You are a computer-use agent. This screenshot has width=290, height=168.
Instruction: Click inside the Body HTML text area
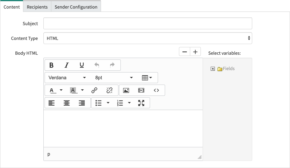click(x=123, y=129)
